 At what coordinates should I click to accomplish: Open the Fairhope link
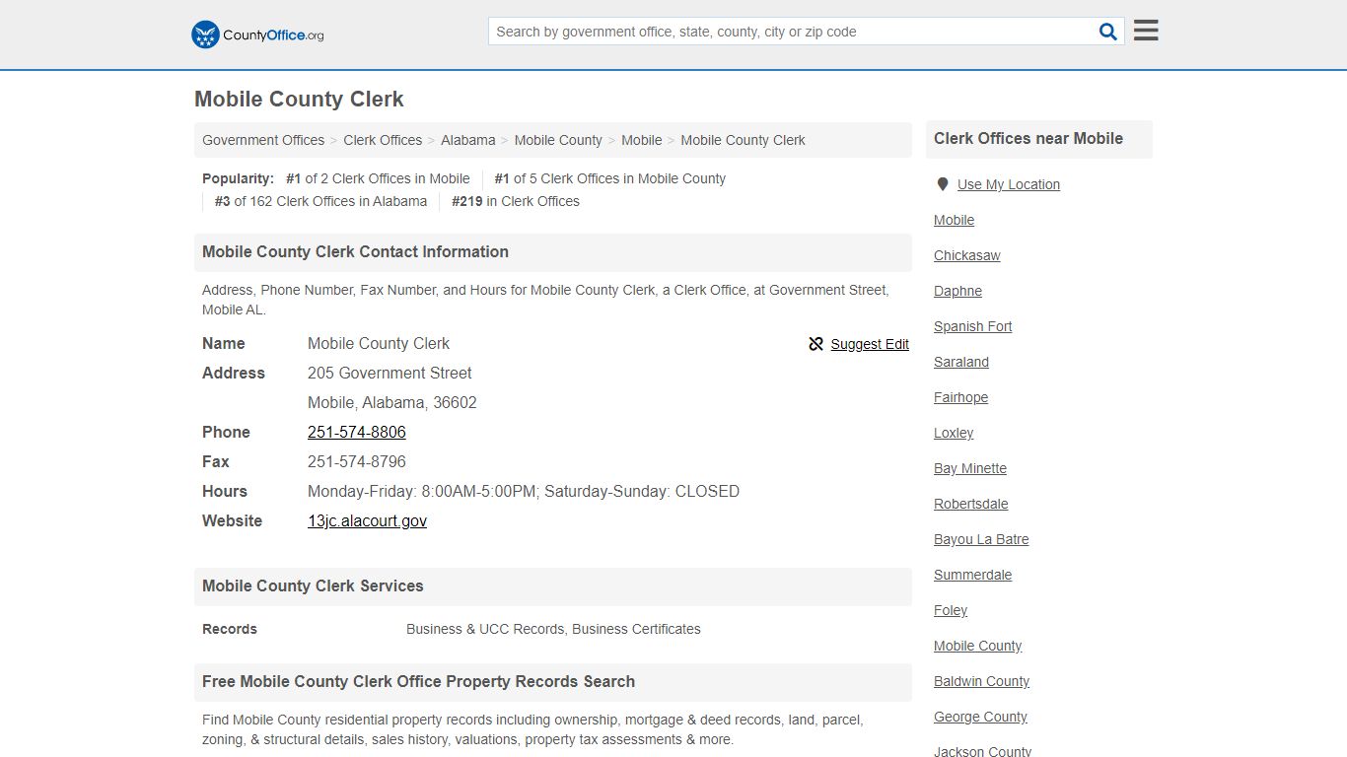pos(960,397)
